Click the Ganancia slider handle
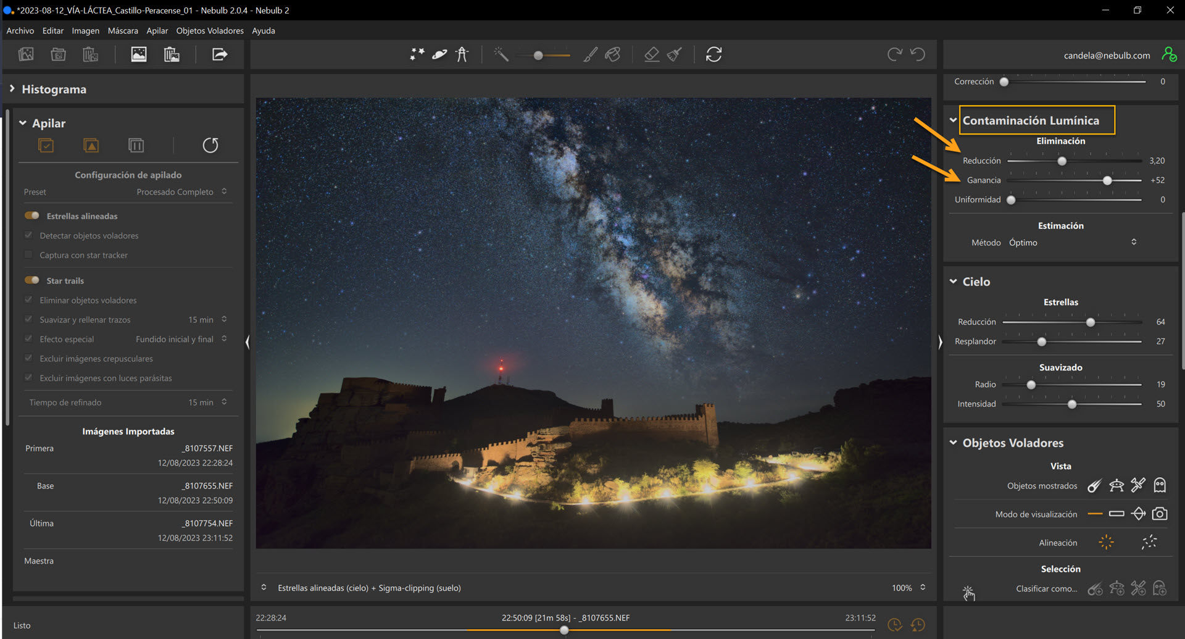 point(1107,180)
